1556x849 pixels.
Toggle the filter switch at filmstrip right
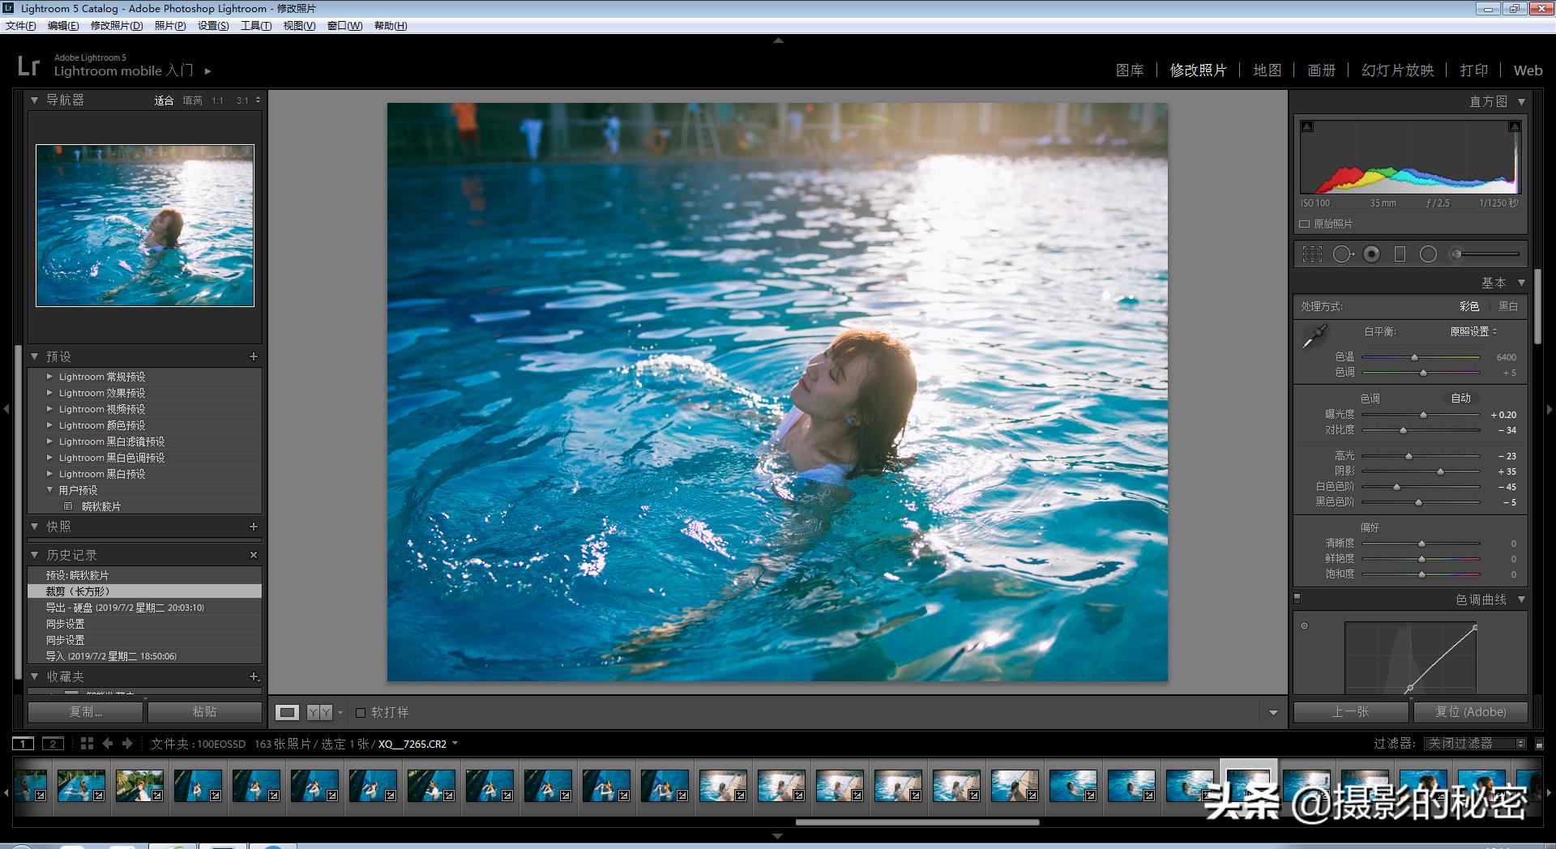pos(1540,744)
